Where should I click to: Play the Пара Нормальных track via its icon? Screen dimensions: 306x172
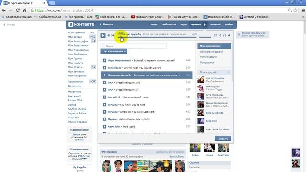pyautogui.click(x=104, y=61)
